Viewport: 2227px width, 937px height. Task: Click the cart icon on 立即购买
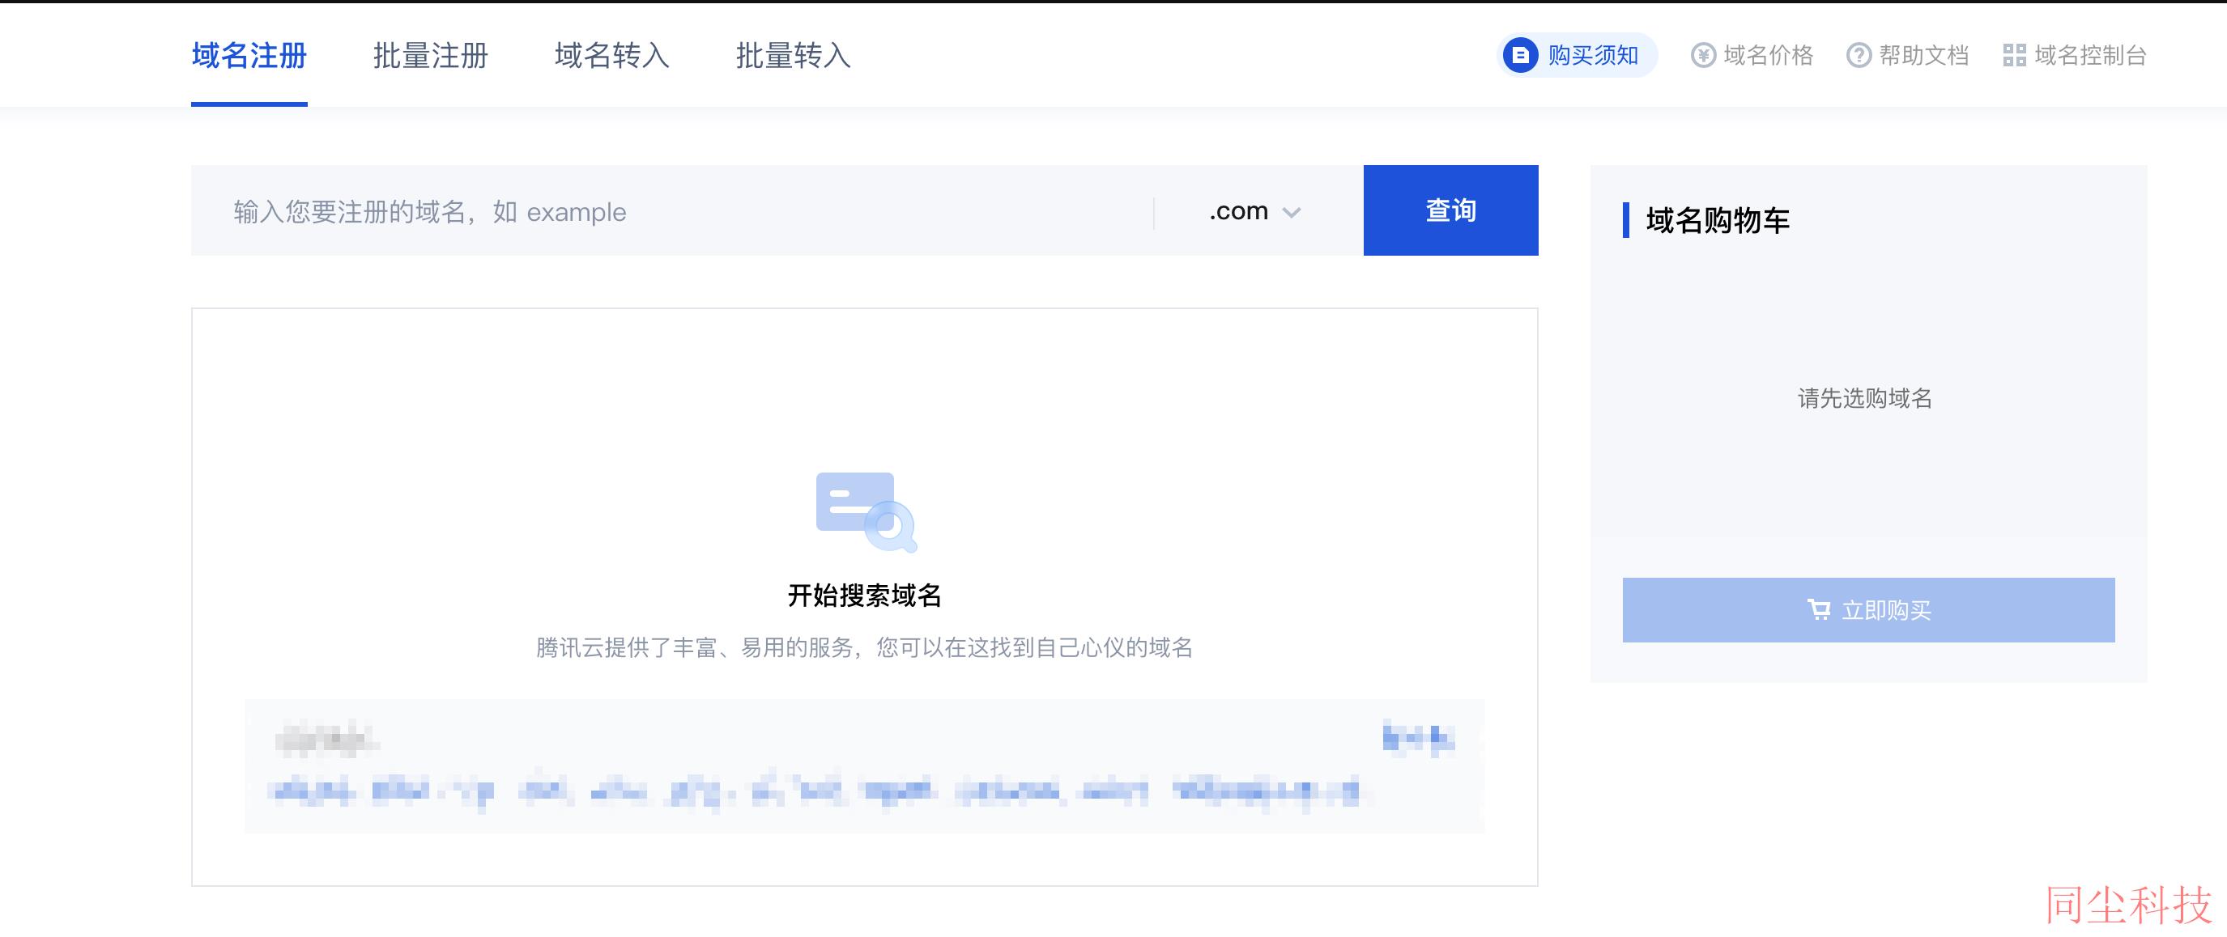click(1819, 610)
